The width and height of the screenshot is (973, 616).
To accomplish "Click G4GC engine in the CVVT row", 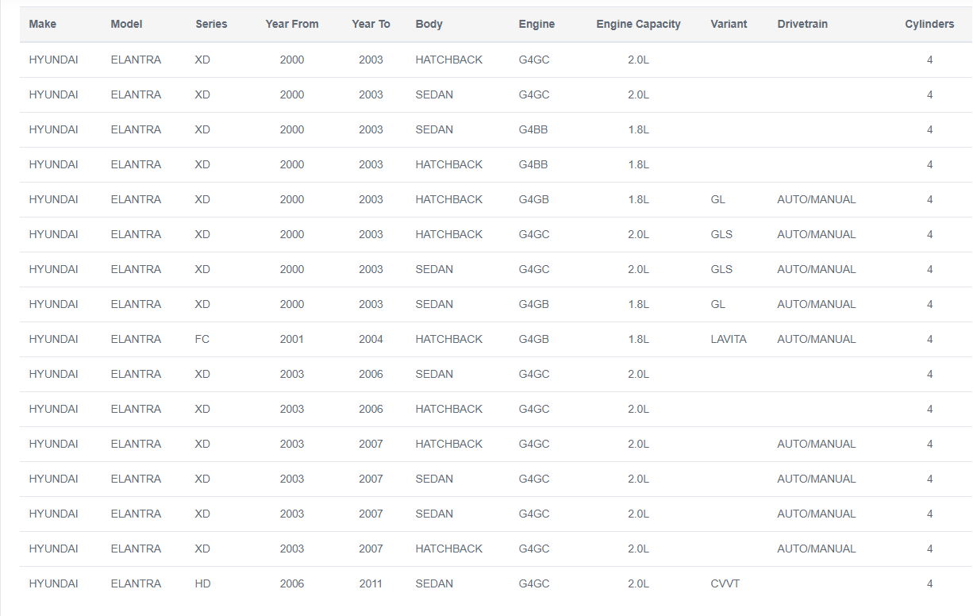I will [534, 583].
